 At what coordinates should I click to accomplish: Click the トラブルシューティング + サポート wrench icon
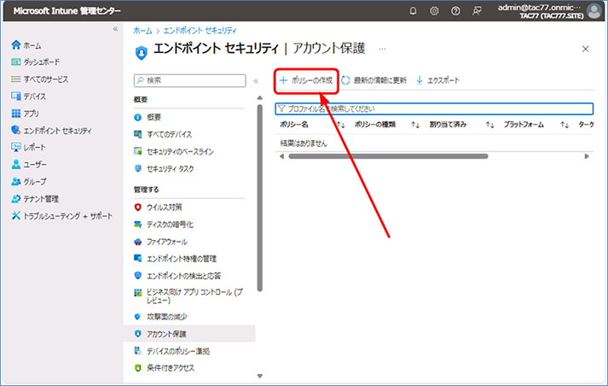pyautogui.click(x=16, y=215)
